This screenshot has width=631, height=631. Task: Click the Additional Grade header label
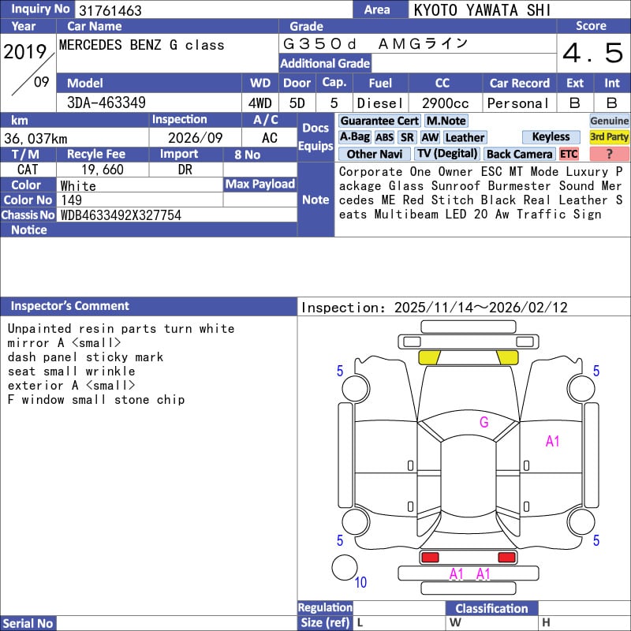click(325, 64)
